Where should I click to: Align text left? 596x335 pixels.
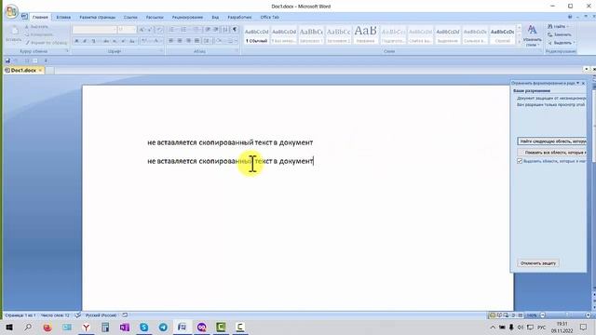coord(171,41)
